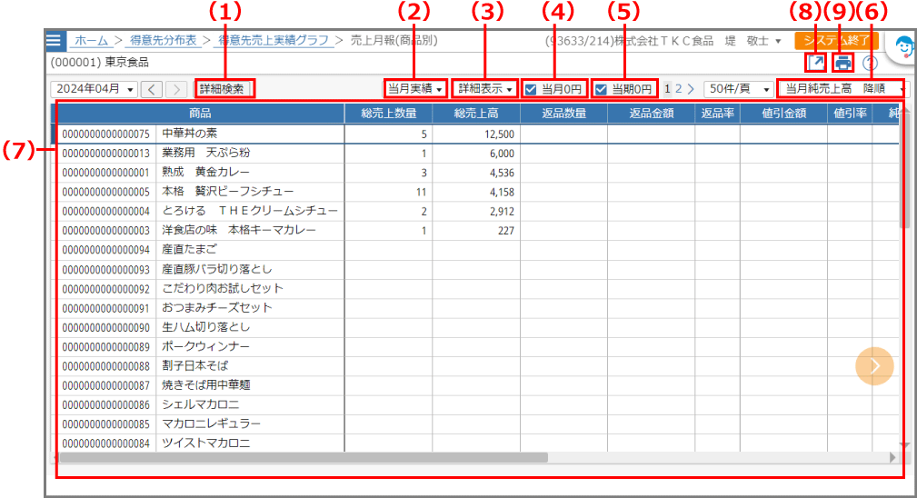
Task: Toggle the 当期0円 checkbox
Action: click(601, 89)
